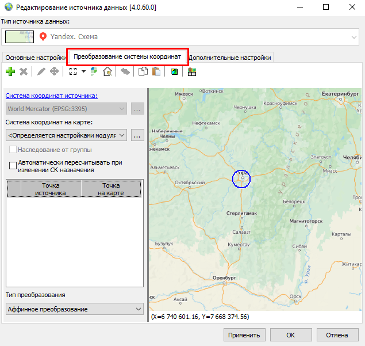Viewport: 365px width, 346px height.
Task: Click Точка источника column header
Action: pos(51,189)
